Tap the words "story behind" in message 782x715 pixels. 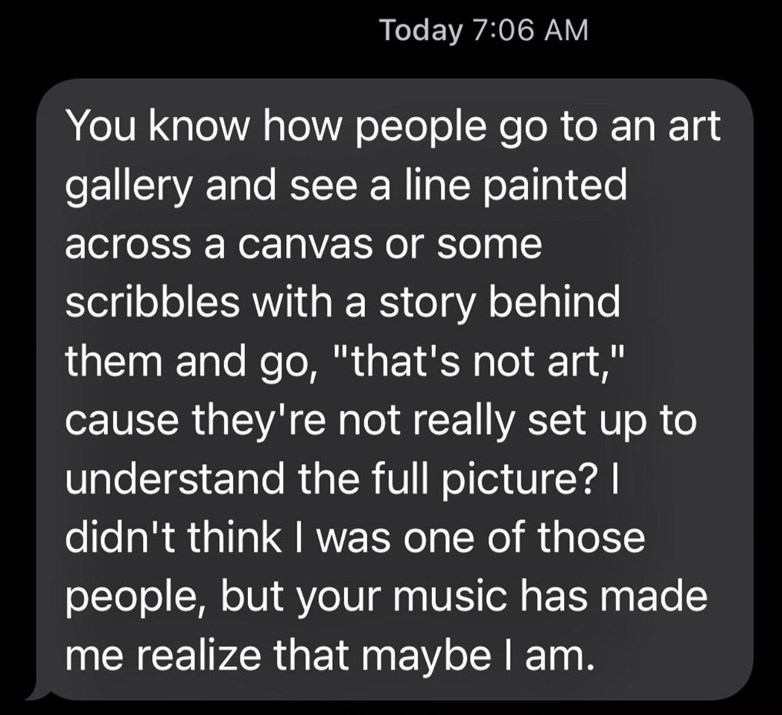pyautogui.click(x=499, y=303)
